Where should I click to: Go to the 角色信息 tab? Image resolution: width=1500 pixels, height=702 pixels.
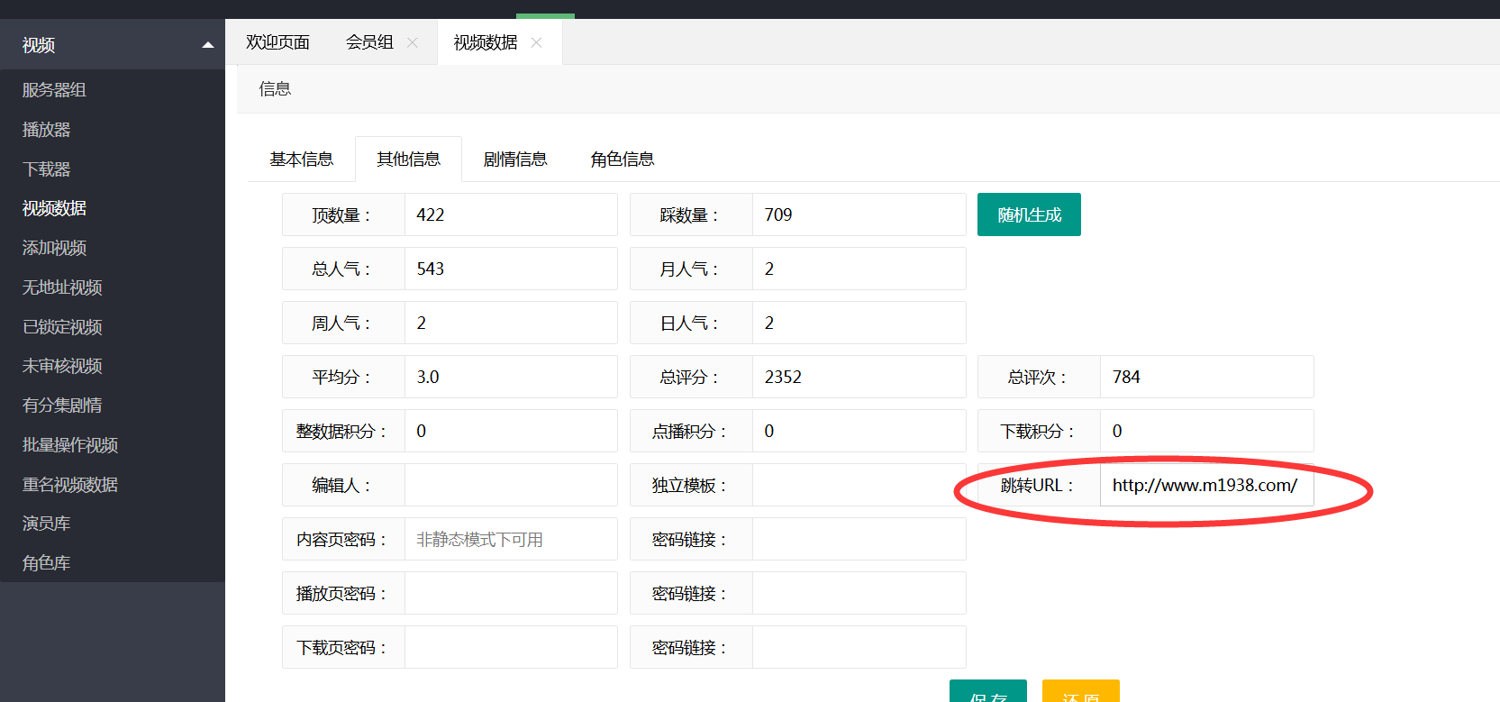(623, 160)
